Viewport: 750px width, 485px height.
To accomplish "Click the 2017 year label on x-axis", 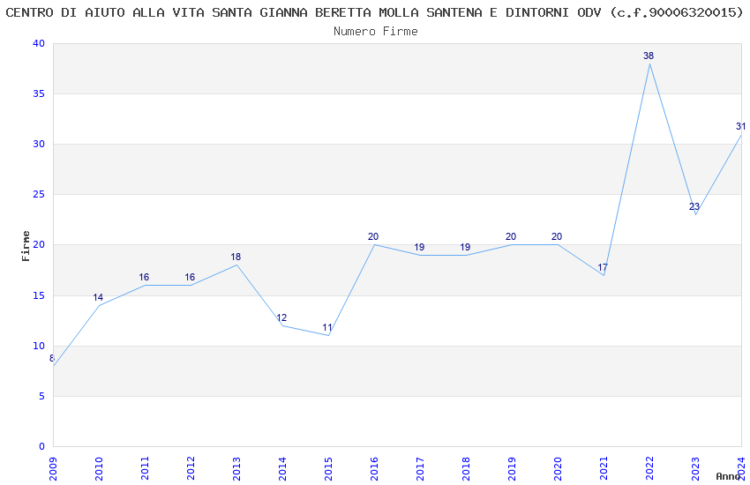I will click(420, 469).
